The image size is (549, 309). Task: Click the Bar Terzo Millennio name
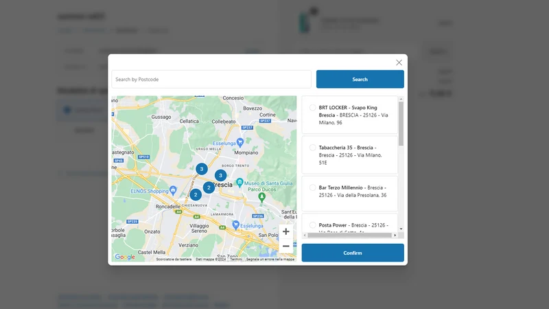click(x=340, y=187)
